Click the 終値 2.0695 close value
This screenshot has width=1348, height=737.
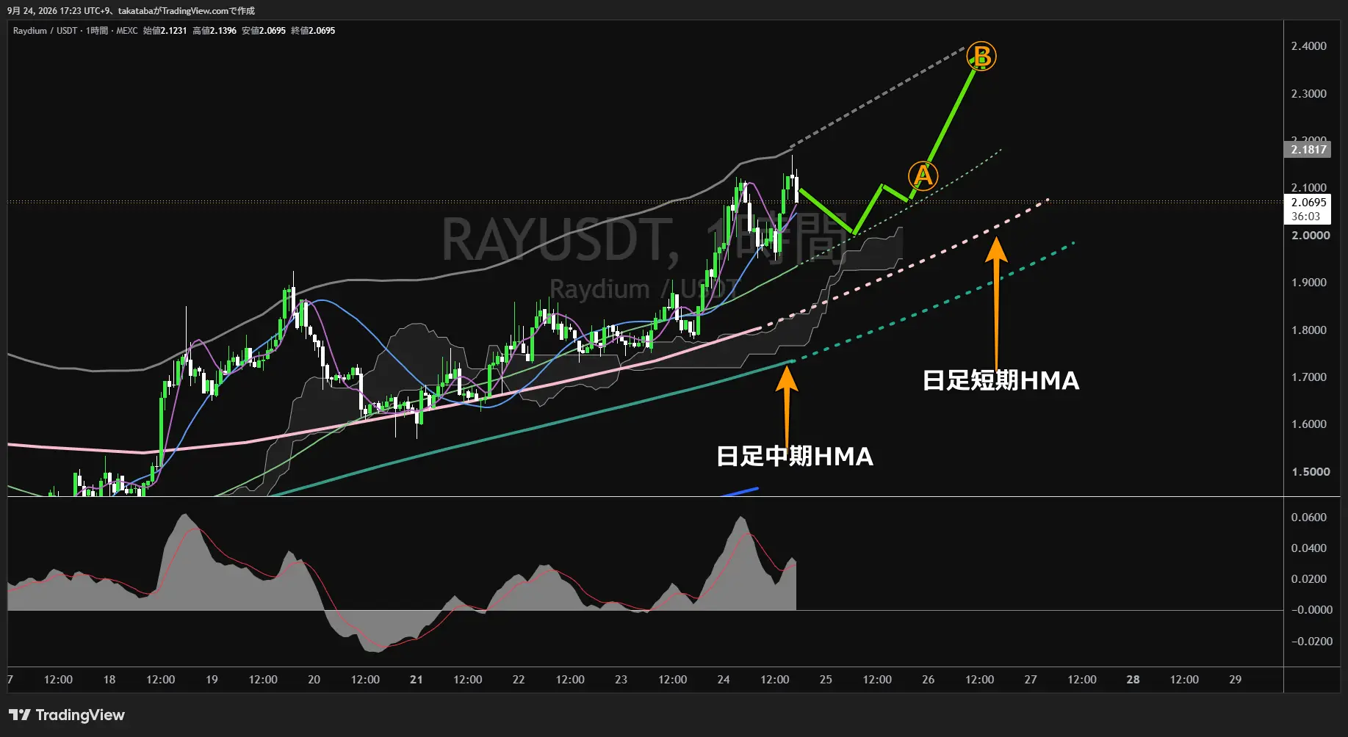pos(313,31)
